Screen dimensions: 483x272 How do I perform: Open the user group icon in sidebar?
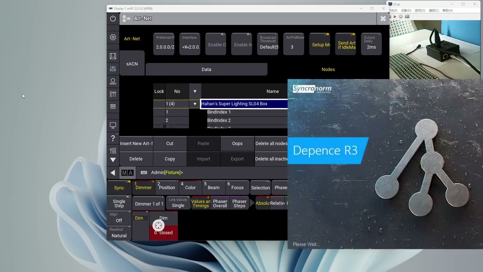pos(113,81)
